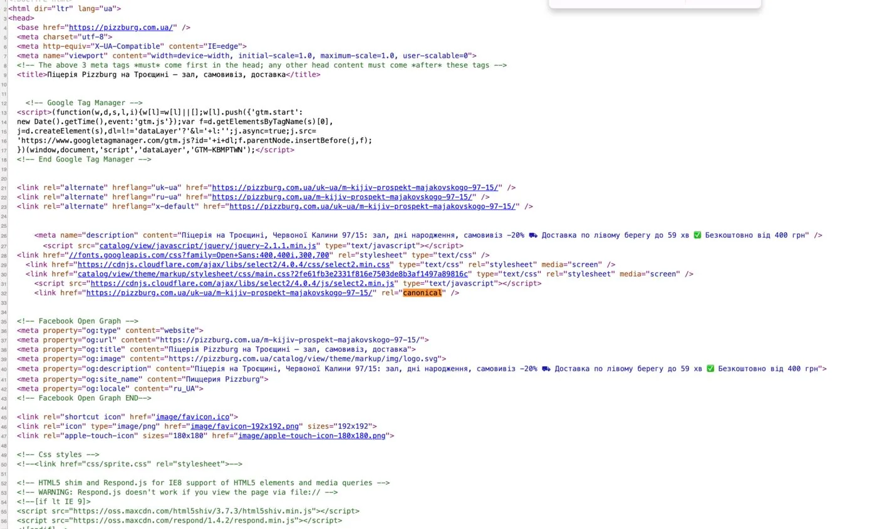Click the "<!-- Css styles -->" comment
This screenshot has height=529, width=877.
coord(58,455)
